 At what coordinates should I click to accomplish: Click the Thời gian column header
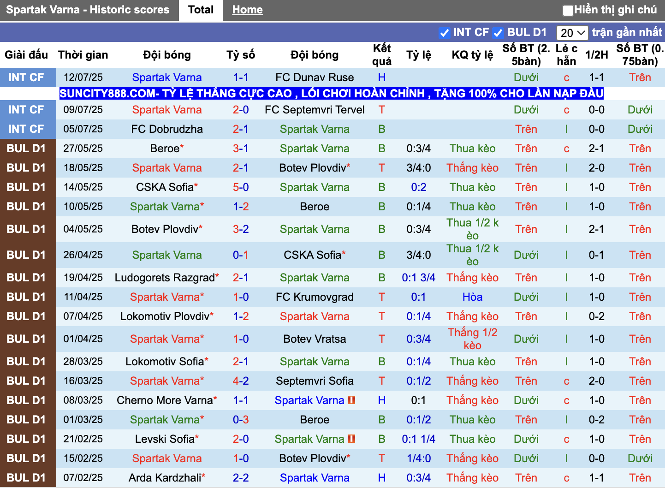pyautogui.click(x=83, y=55)
